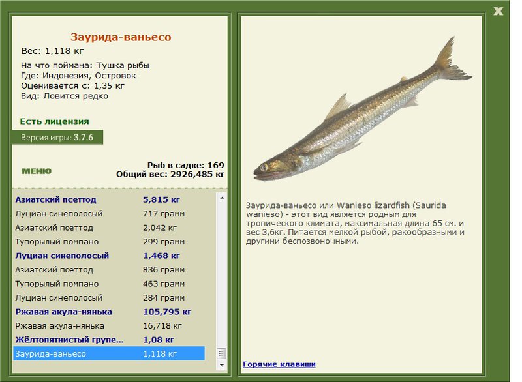Click the lizardfish picture
This screenshot has width=522, height=382.
tap(362, 110)
